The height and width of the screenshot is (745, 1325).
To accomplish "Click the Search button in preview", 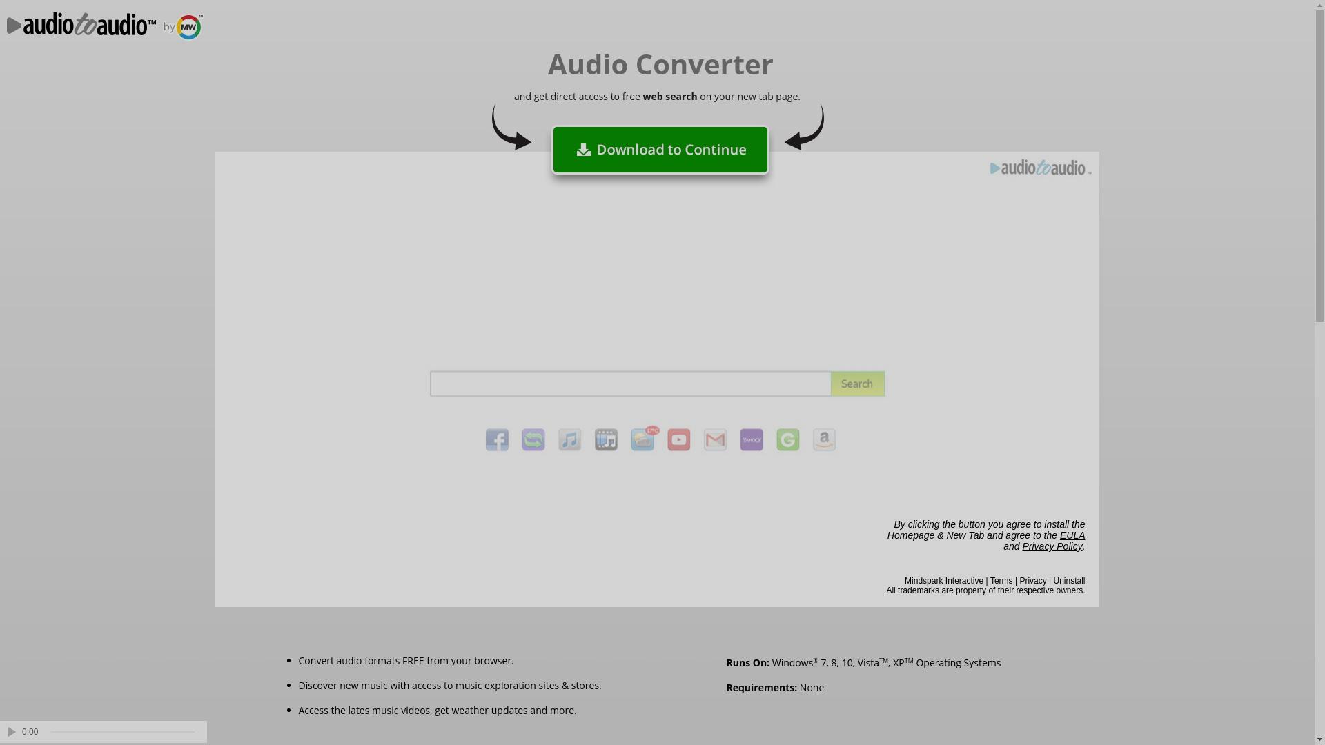I will 858,384.
